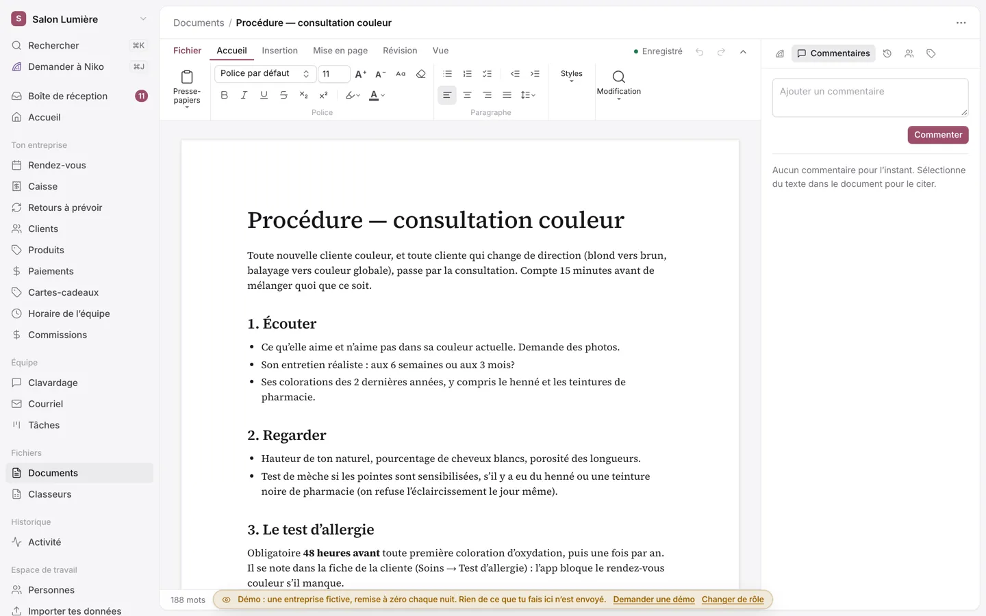Center-align the paragraph
The height and width of the screenshot is (616, 986).
click(467, 95)
